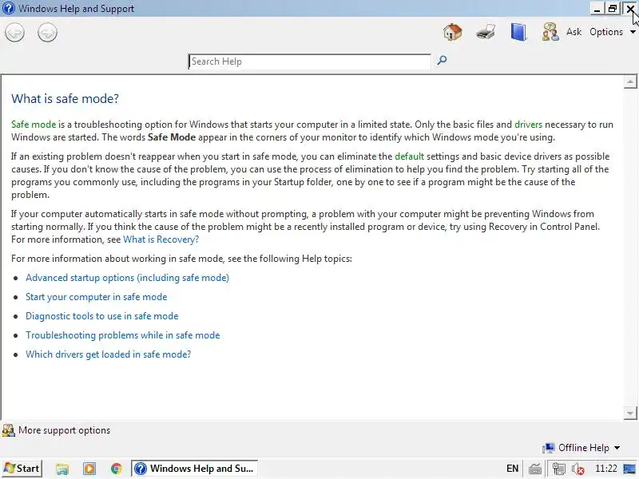Image resolution: width=639 pixels, height=479 pixels.
Task: Open the green default glossary link
Action: tap(409, 156)
